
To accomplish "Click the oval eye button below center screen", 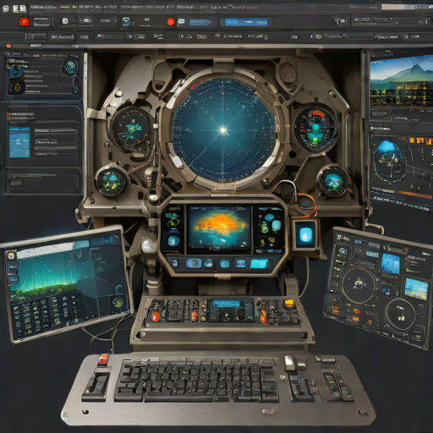I will pyautogui.click(x=194, y=263).
